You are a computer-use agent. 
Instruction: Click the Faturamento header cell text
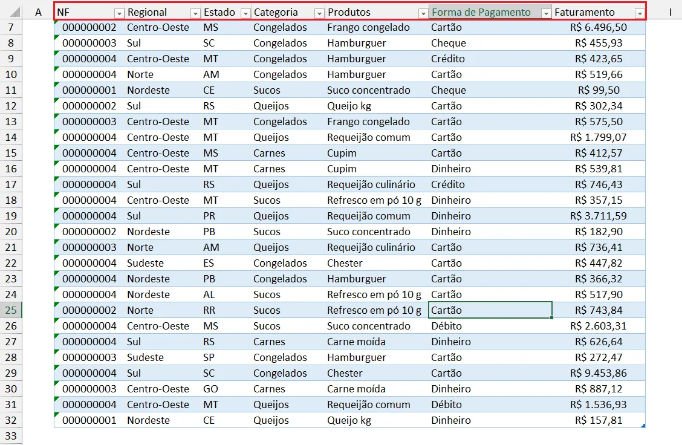coord(585,12)
